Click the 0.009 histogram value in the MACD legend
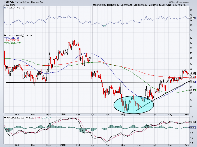The height and width of the screenshot is (147, 197). (x=47, y=118)
